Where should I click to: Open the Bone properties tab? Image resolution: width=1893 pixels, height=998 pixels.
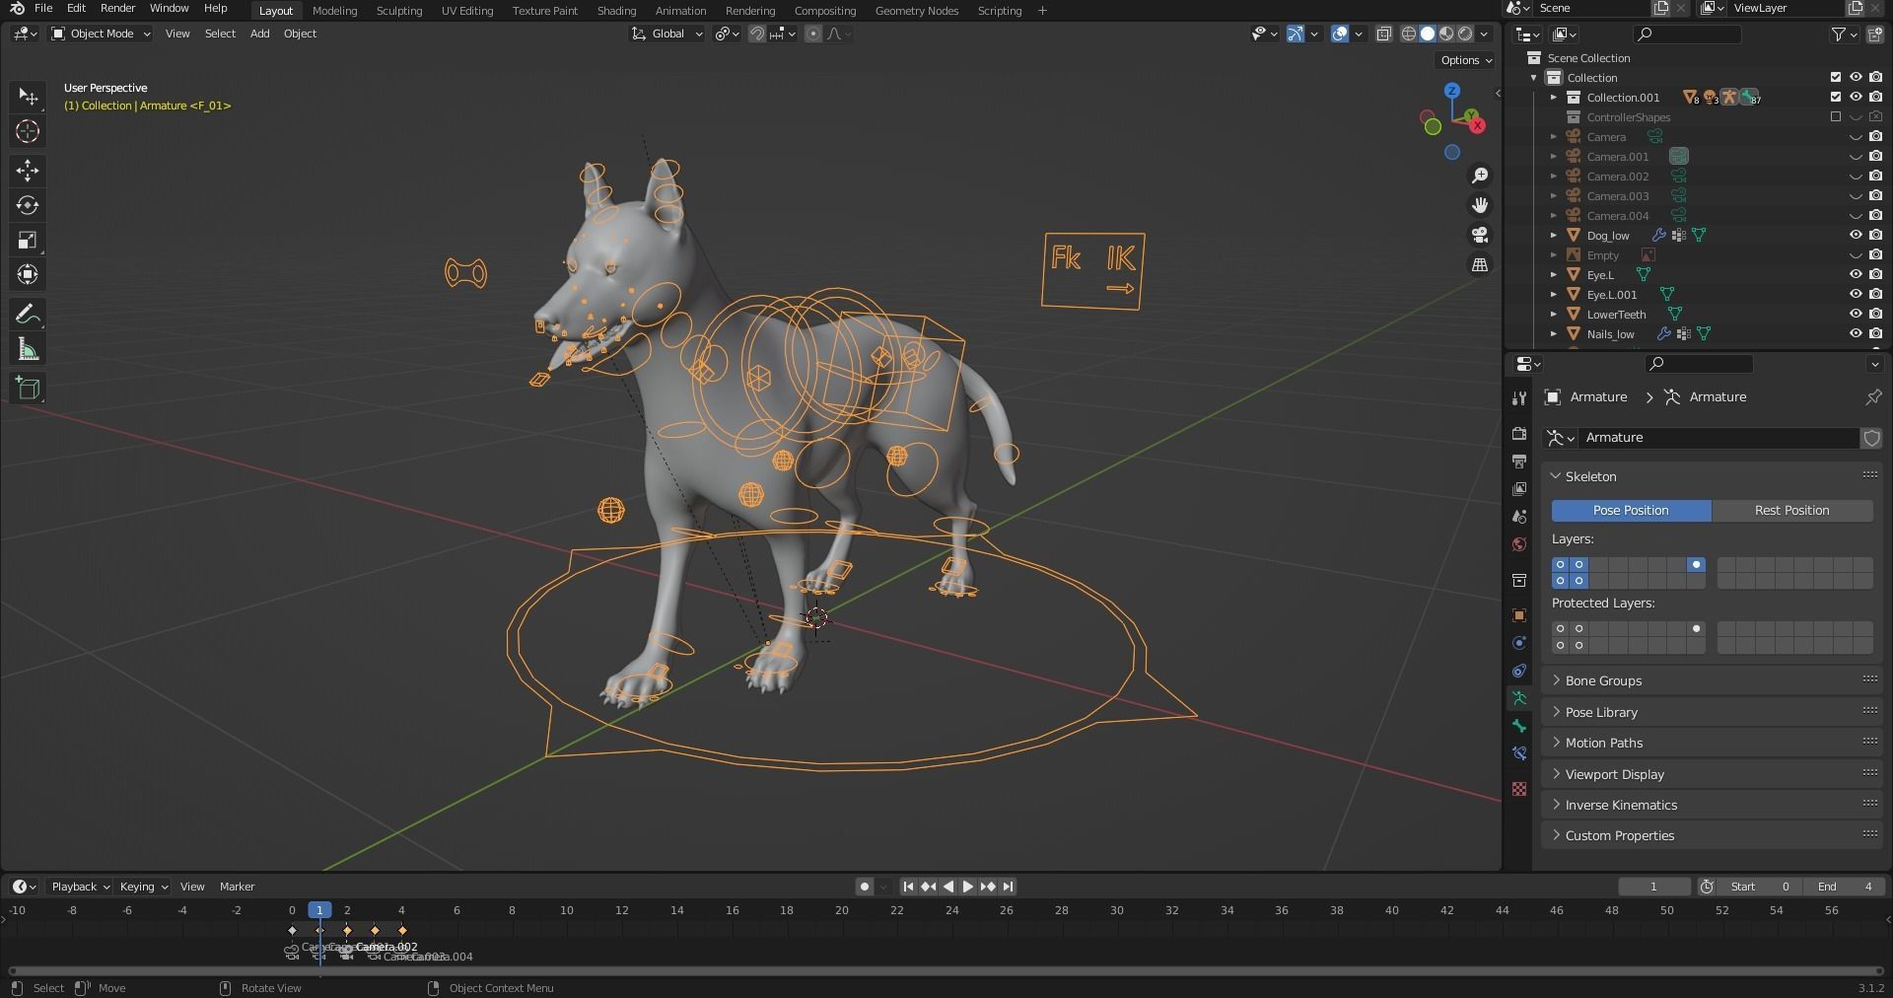coord(1519,726)
